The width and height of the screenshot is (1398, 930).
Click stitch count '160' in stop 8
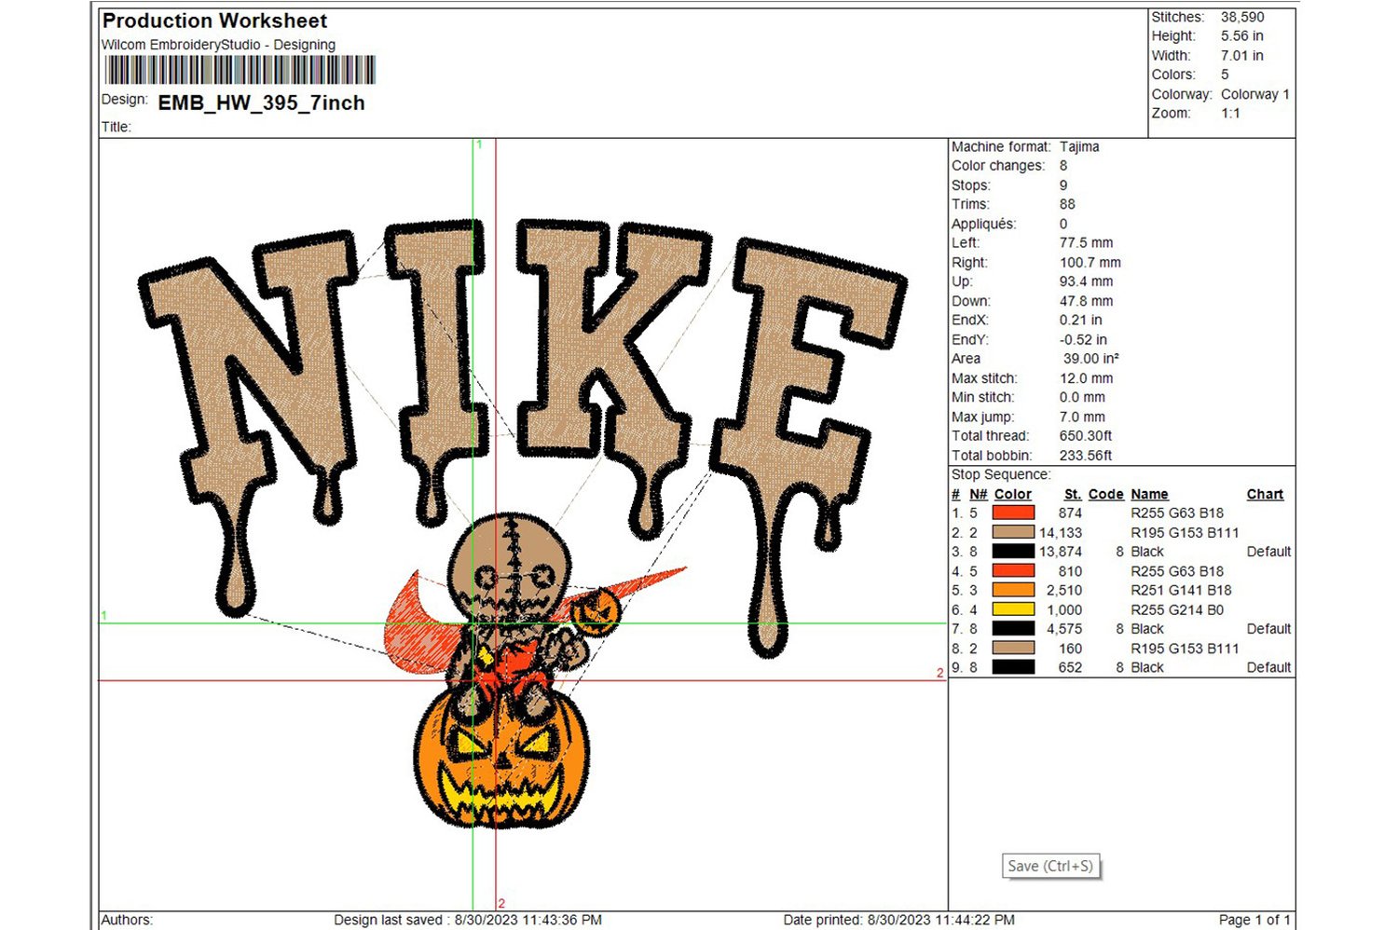[1070, 649]
